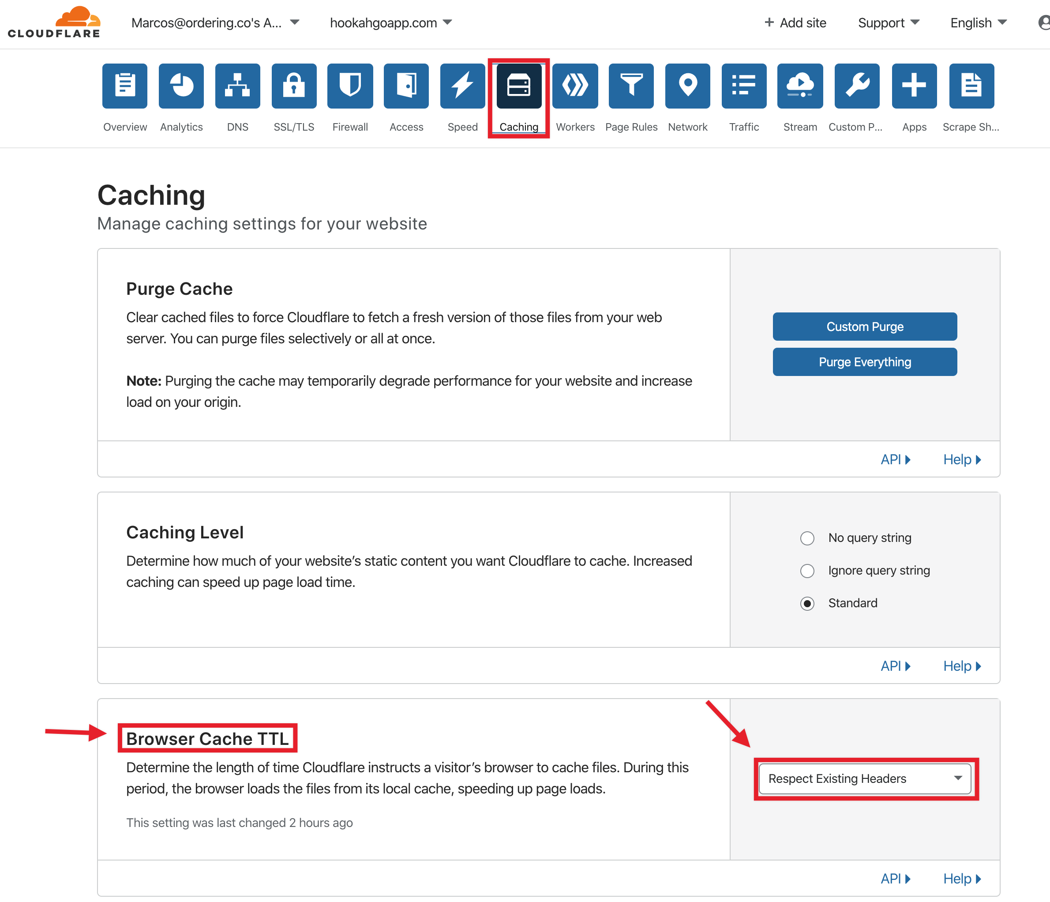Open the DNS settings icon
1050x902 pixels.
(237, 86)
